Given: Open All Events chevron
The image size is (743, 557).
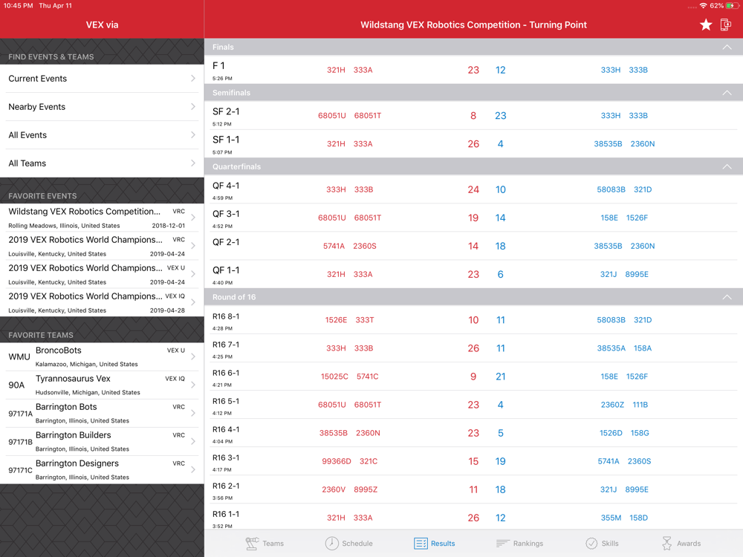Looking at the screenshot, I should coord(193,135).
